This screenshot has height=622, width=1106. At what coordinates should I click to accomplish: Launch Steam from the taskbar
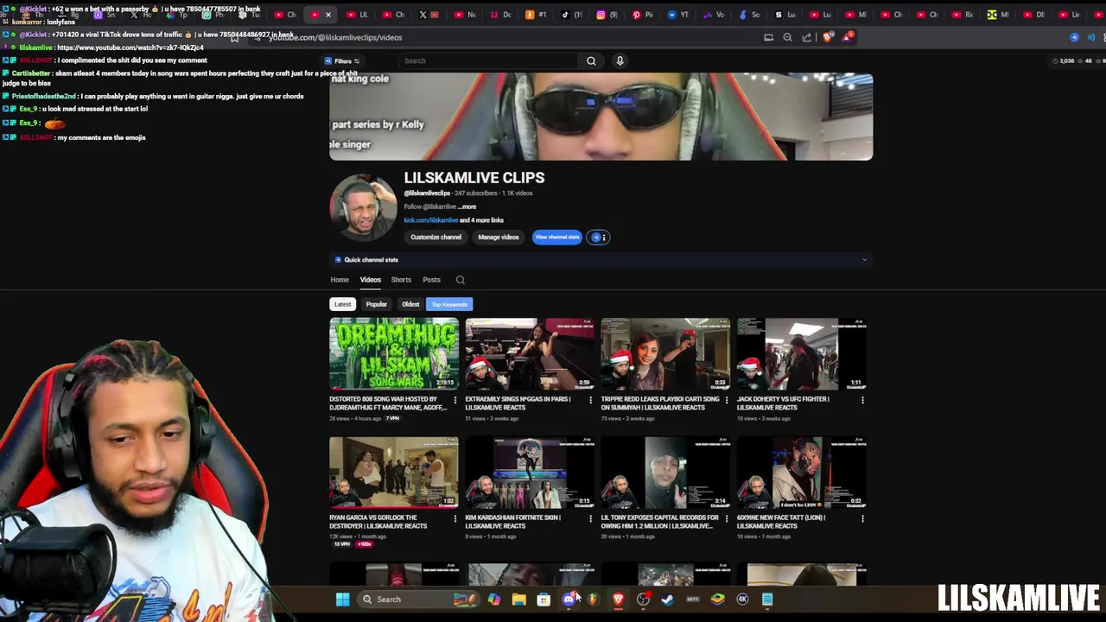point(668,600)
